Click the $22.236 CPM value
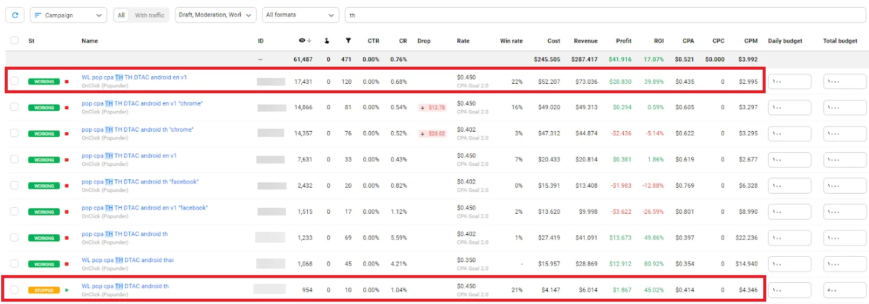The height and width of the screenshot is (304, 869). click(x=746, y=238)
